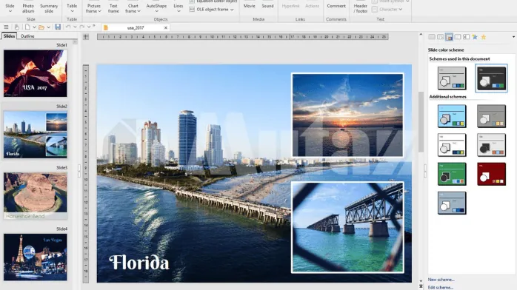Undo last action arrow
Image resolution: width=517 pixels, height=290 pixels.
tap(68, 27)
